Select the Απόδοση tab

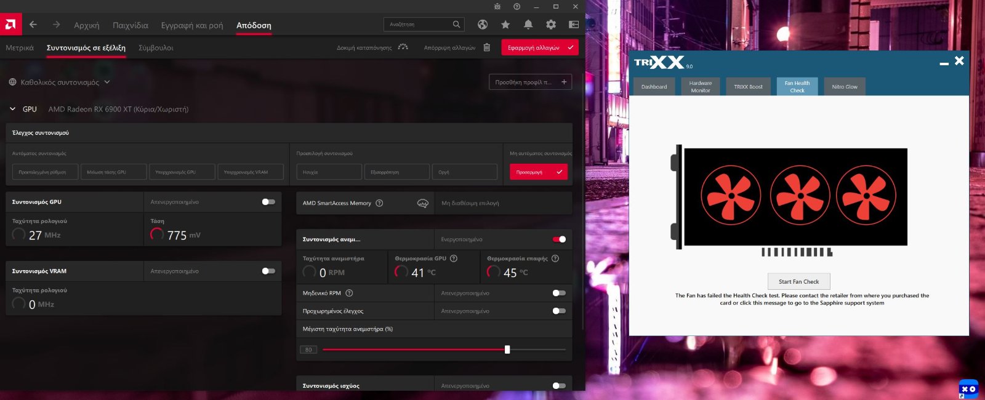(x=254, y=25)
